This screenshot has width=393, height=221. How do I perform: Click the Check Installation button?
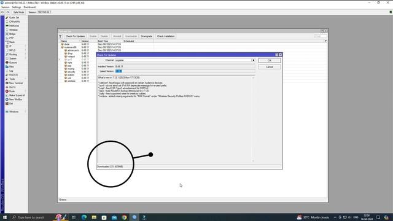pyautogui.click(x=166, y=36)
